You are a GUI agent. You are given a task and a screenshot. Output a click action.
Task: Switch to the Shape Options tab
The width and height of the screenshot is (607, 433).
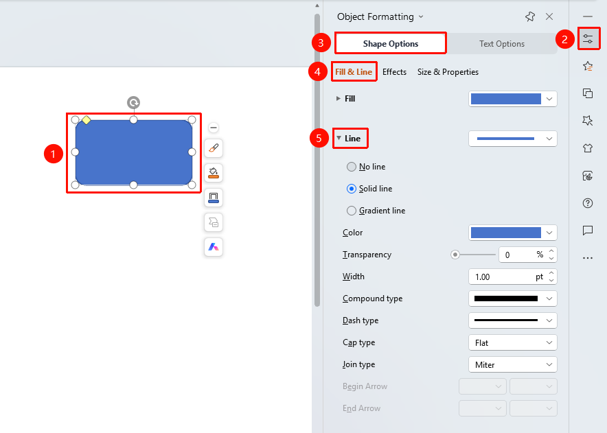tap(391, 43)
